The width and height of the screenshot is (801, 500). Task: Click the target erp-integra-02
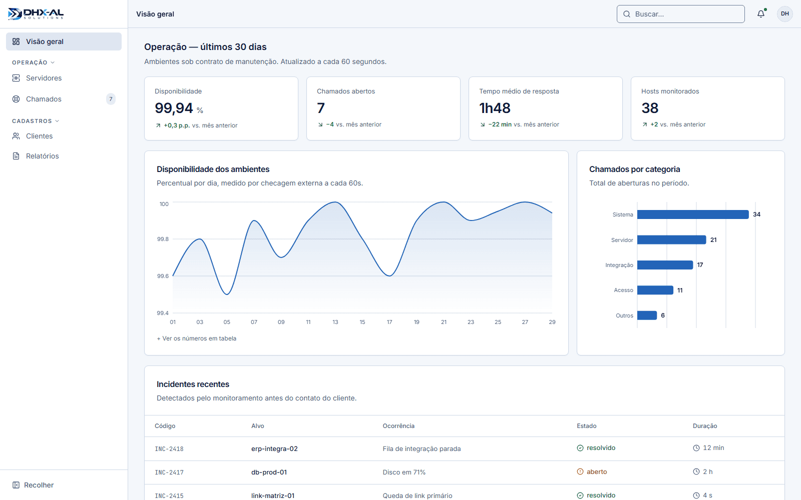pos(274,449)
